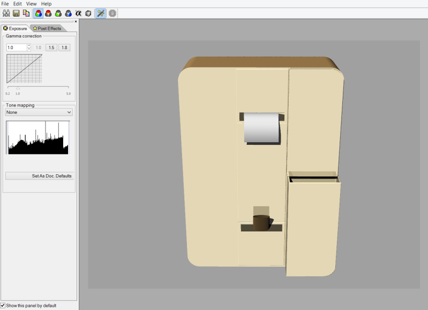Screen dimensions: 428x310
Task: Click the Save image toolbar icon
Action: [16, 13]
